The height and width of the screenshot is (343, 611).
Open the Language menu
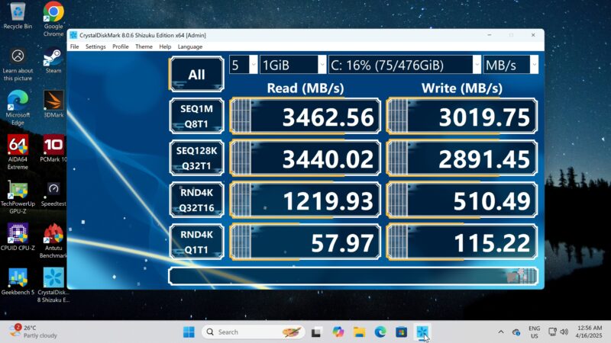coord(190,46)
